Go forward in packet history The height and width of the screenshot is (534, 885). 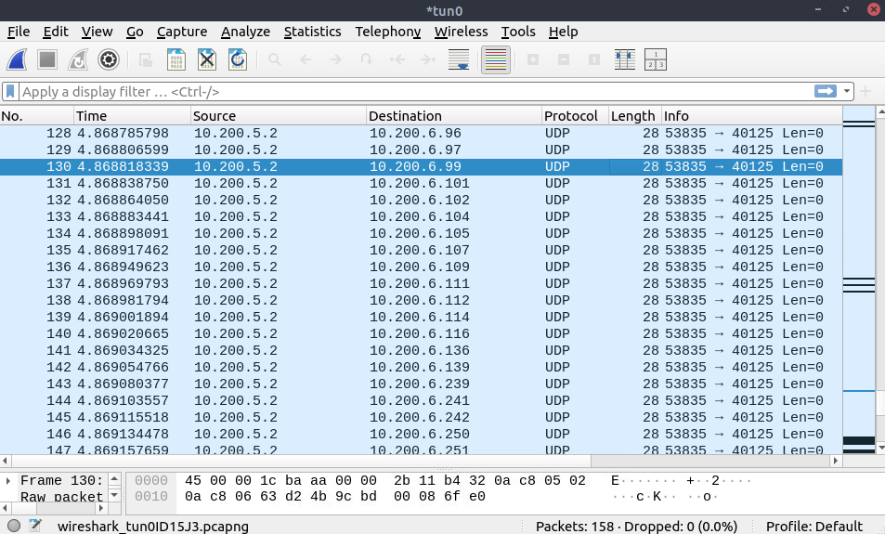[336, 59]
